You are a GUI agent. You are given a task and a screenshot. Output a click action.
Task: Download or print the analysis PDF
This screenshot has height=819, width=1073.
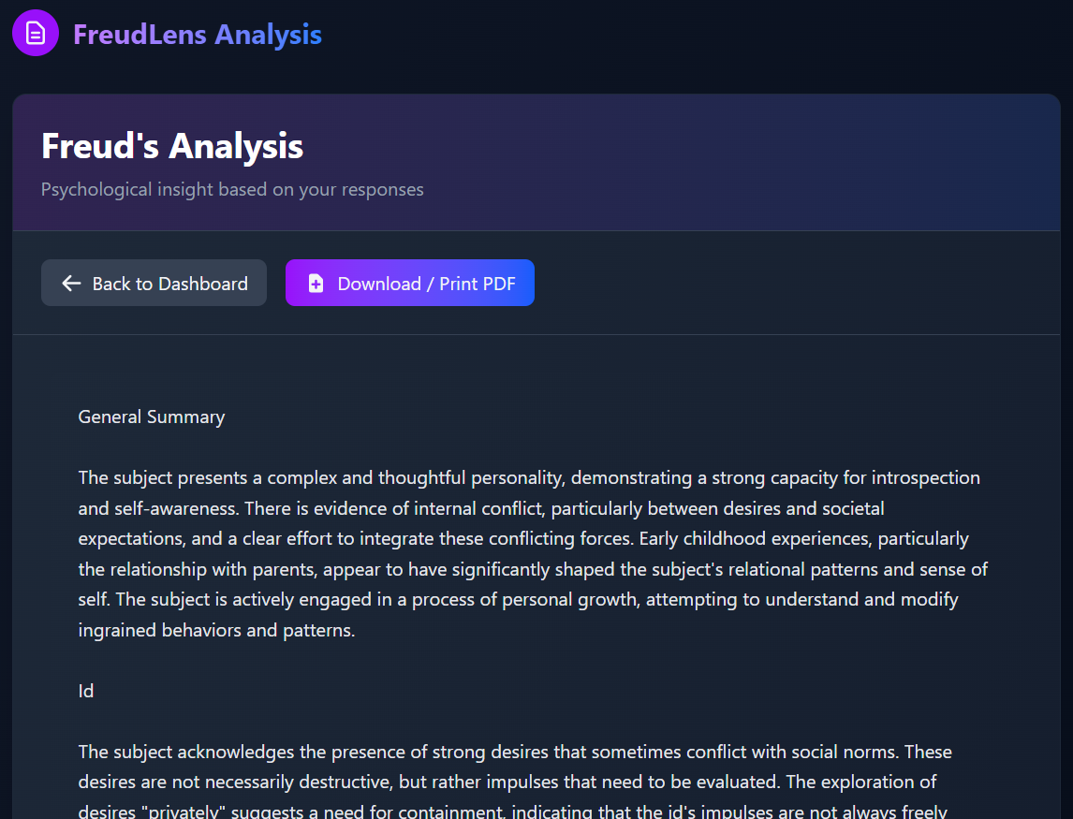(409, 284)
